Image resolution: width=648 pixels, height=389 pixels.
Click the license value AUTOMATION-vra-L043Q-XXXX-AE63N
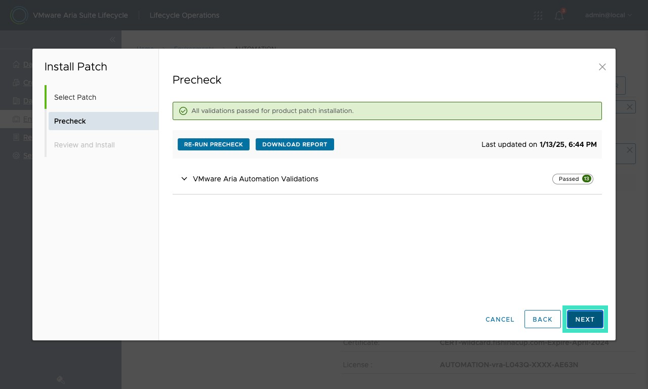click(x=509, y=365)
